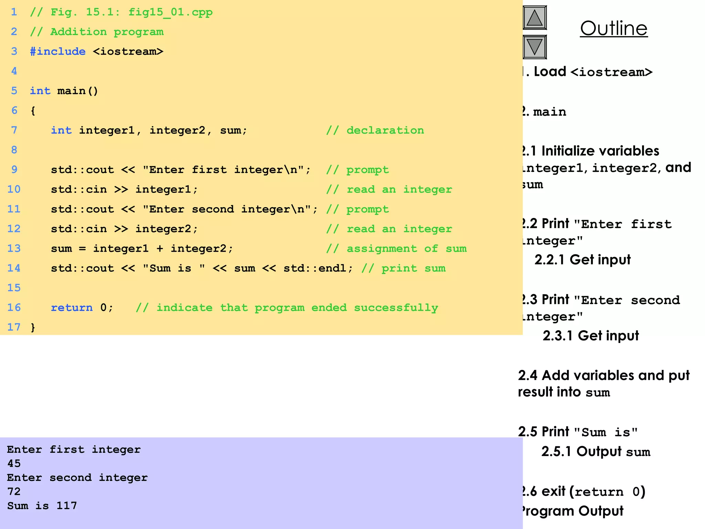This screenshot has height=529, width=705.
Task: Click output value 72
Action: [14, 492]
